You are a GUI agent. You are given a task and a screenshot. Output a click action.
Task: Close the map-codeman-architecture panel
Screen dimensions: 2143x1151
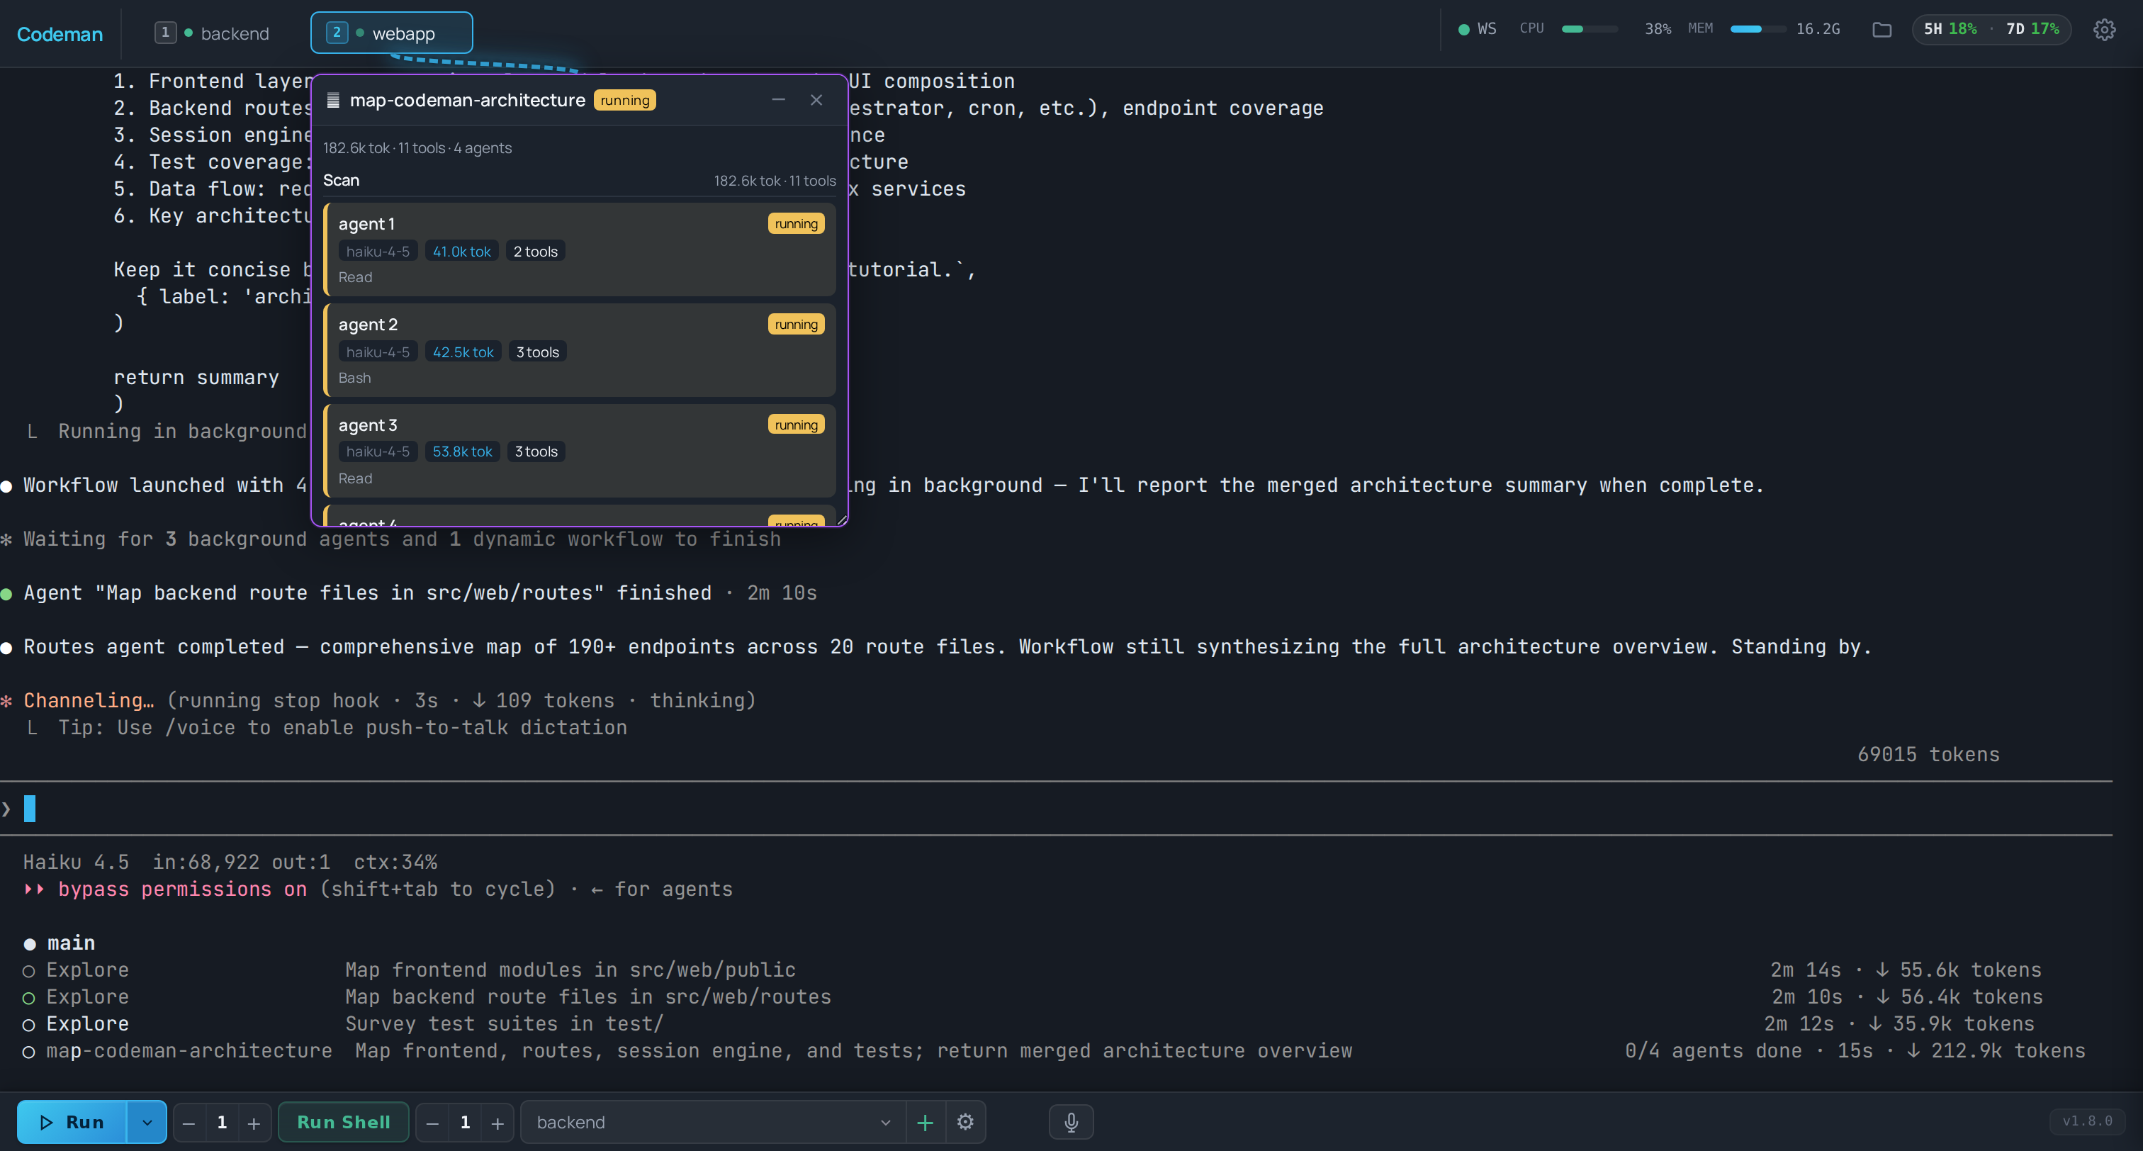(816, 100)
